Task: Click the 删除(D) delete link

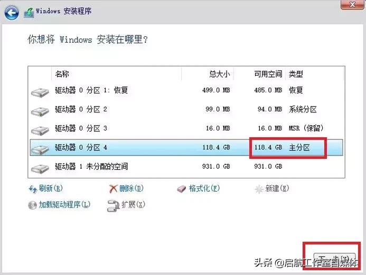Action: point(132,188)
